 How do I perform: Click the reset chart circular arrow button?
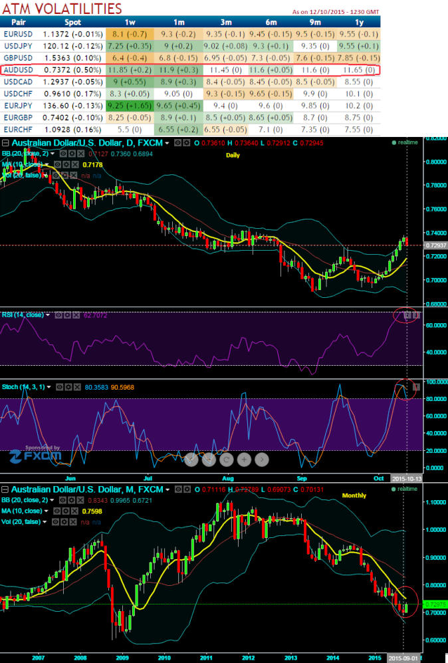(226, 459)
